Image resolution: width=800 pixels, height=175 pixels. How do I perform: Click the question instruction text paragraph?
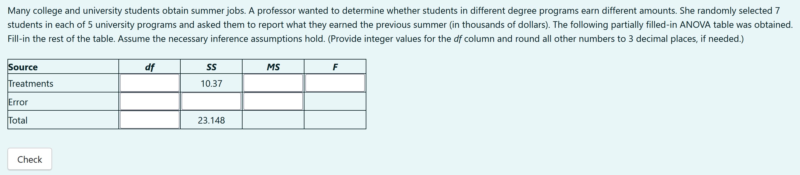click(x=397, y=24)
